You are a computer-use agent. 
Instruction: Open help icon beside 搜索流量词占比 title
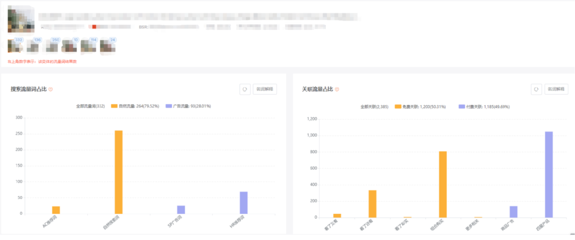(51, 89)
